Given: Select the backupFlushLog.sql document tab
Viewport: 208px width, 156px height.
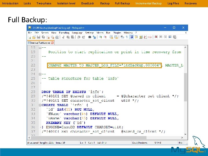Looking at the screenshot, I should (x=41, y=43).
